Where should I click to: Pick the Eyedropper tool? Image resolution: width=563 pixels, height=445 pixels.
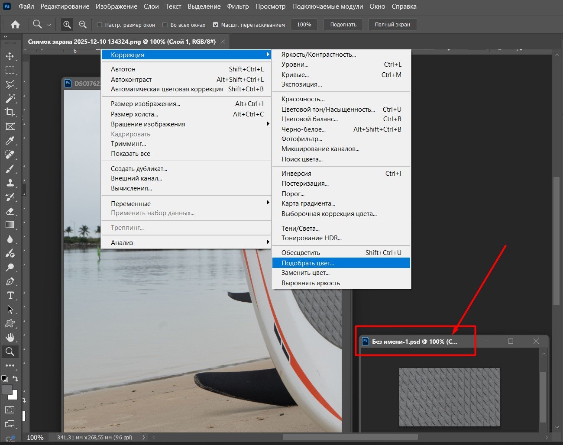tap(10, 140)
